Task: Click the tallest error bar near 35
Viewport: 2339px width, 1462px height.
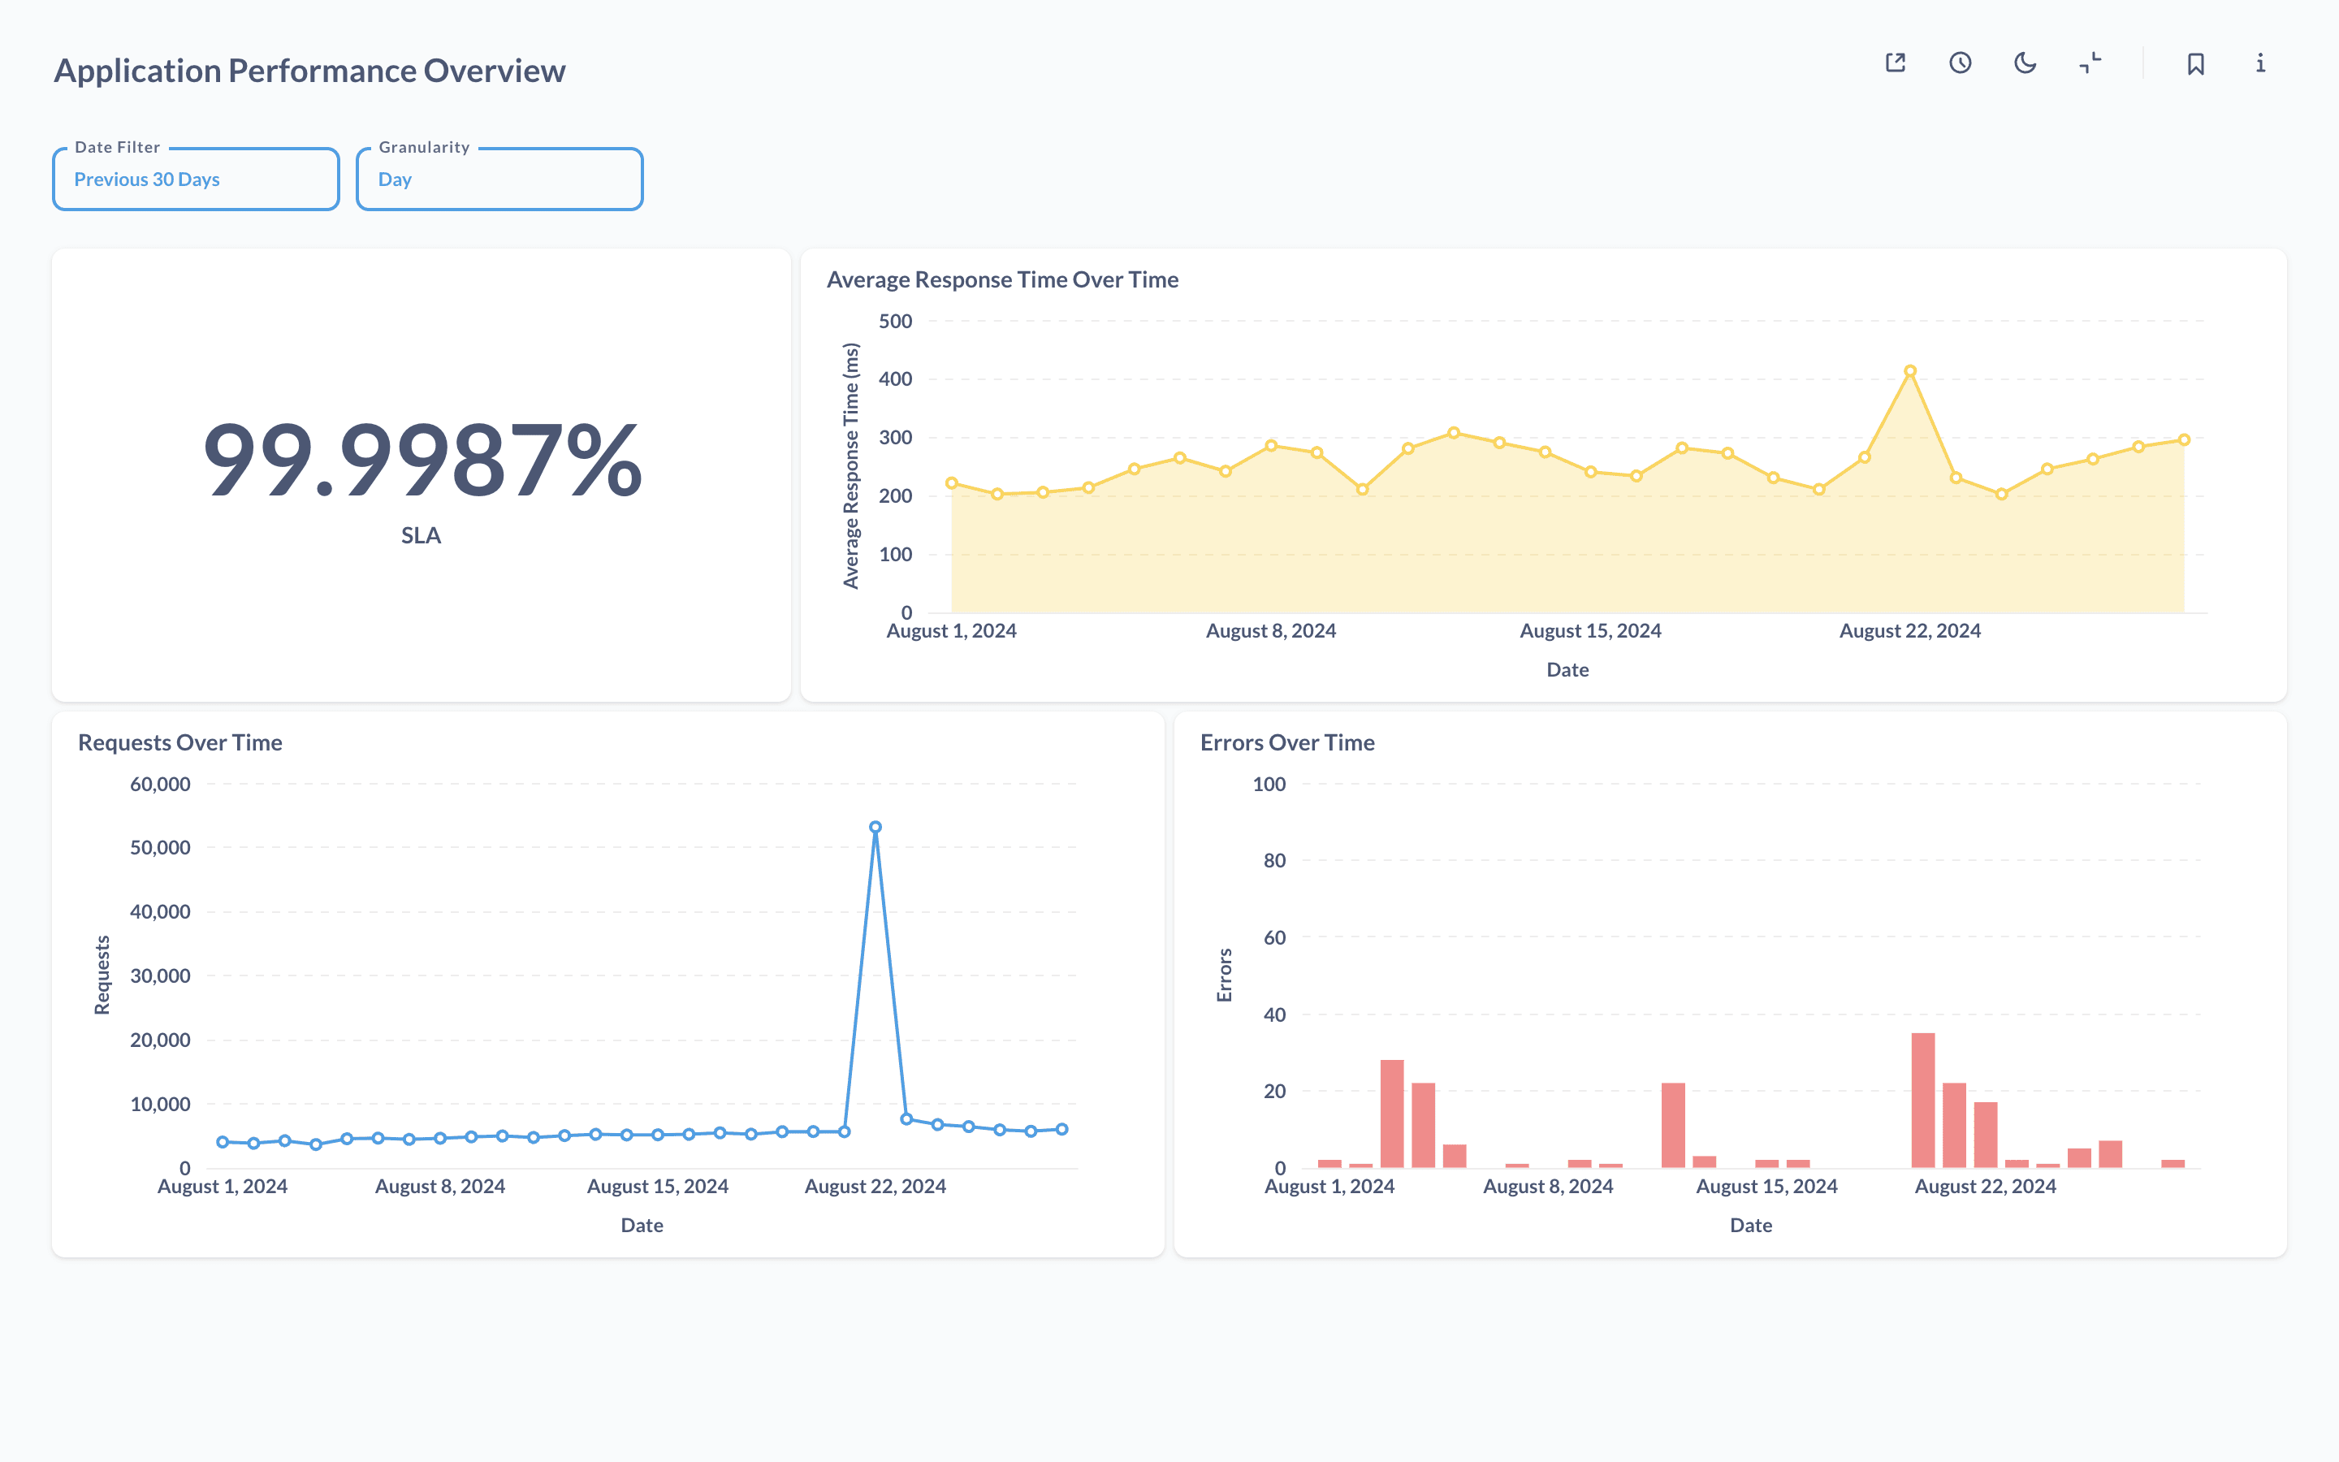Action: pos(1923,1101)
